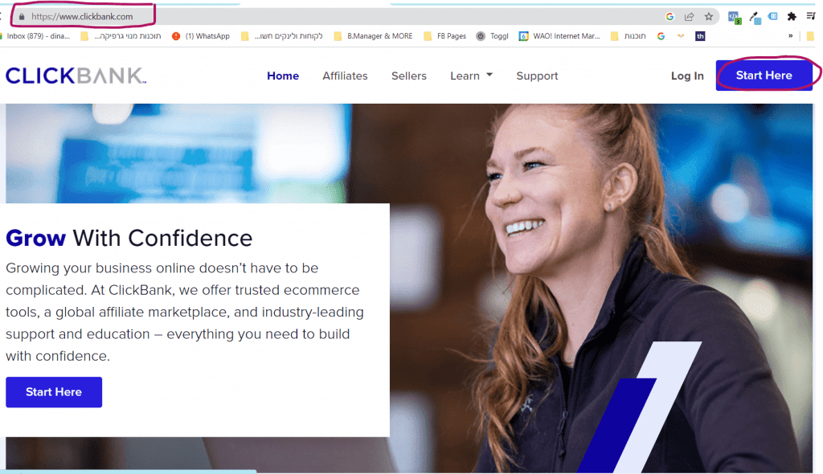Open the 'th' bookmark icon
823x474 pixels.
(700, 36)
